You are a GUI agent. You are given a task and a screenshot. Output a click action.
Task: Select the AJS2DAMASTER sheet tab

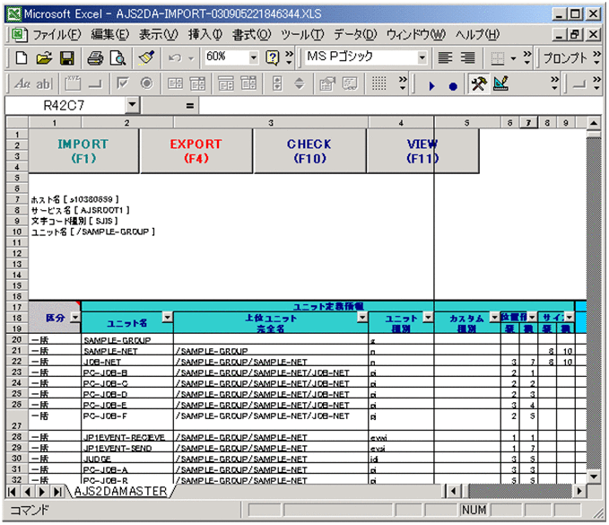120,492
